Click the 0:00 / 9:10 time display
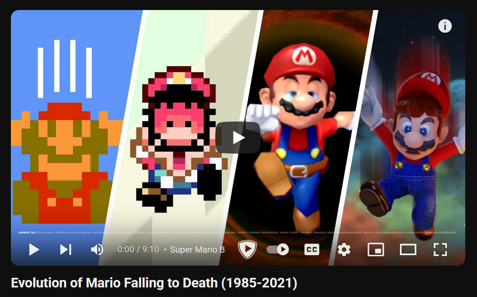The width and height of the screenshot is (477, 297). pyautogui.click(x=138, y=250)
